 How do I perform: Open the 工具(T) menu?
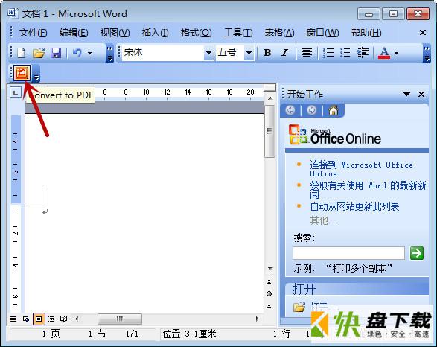[x=238, y=33]
